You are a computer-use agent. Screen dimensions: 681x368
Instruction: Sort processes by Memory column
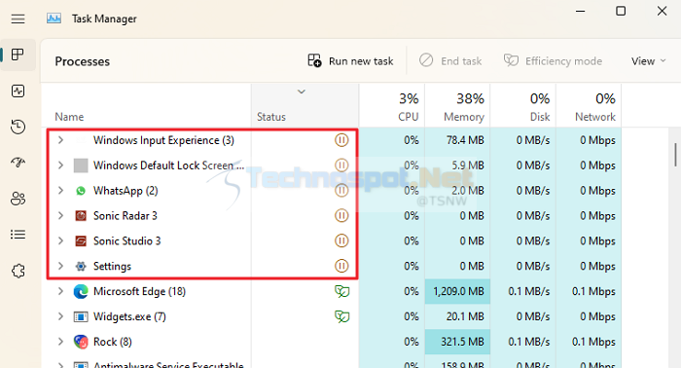[x=457, y=105]
